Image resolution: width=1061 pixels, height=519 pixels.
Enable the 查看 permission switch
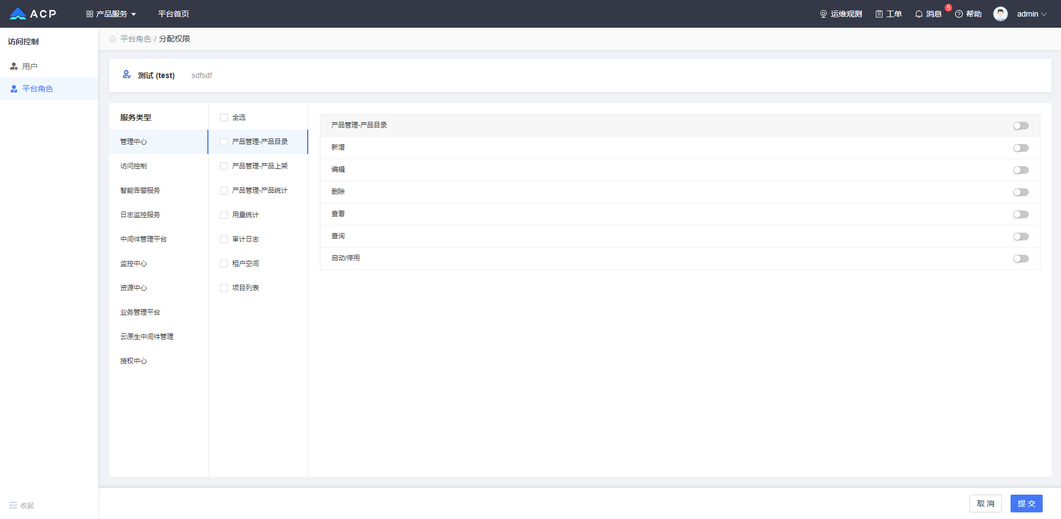tap(1021, 214)
